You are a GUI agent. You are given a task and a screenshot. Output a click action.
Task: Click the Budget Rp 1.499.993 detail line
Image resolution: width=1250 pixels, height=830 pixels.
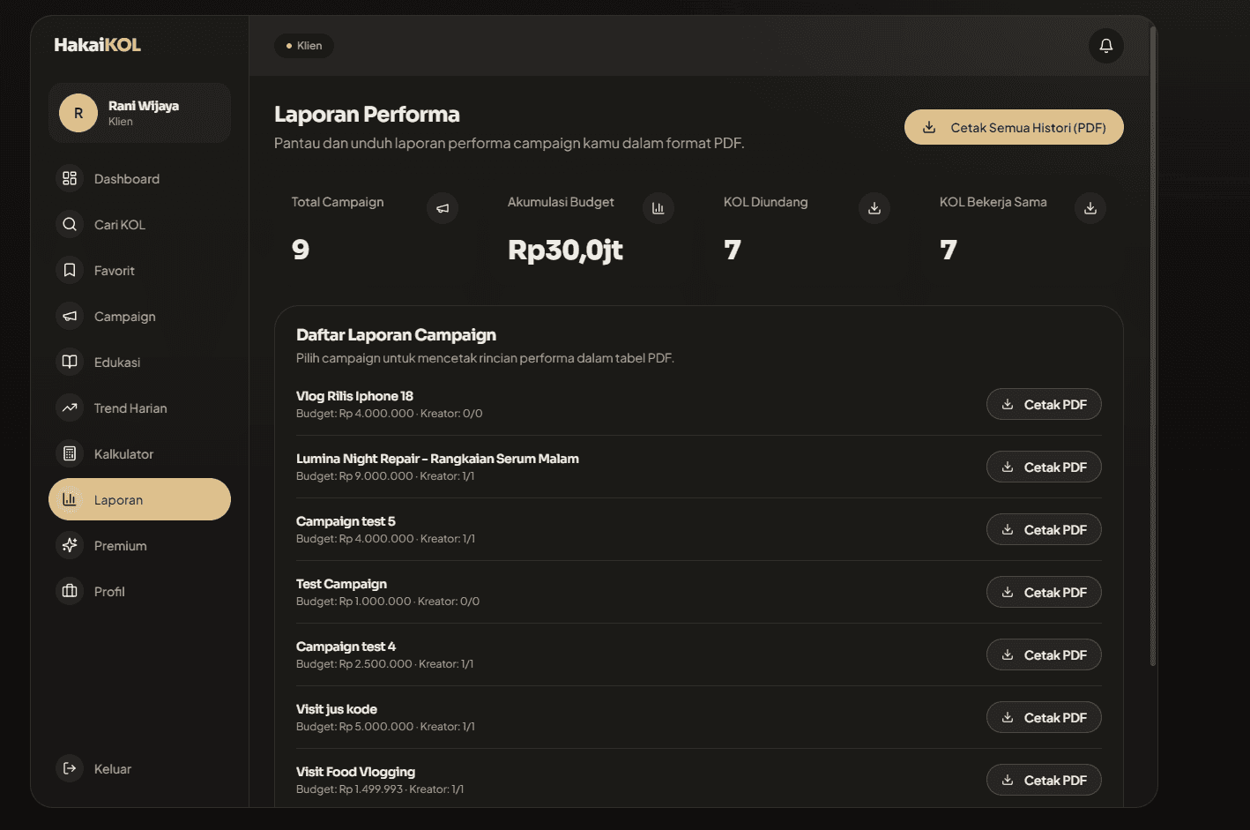click(x=380, y=789)
